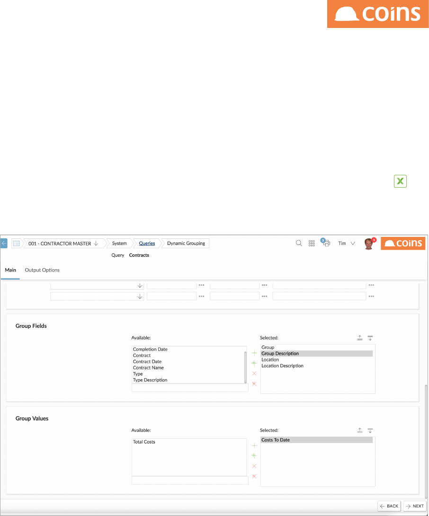Select Type in available group fields

pyautogui.click(x=138, y=374)
